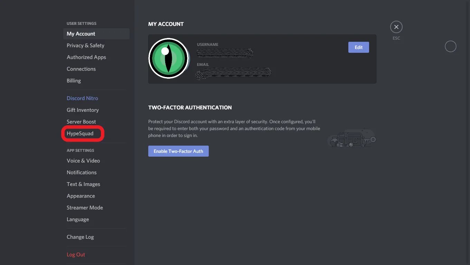This screenshot has width=470, height=265.
Task: Close settings with the X button
Action: tap(396, 27)
